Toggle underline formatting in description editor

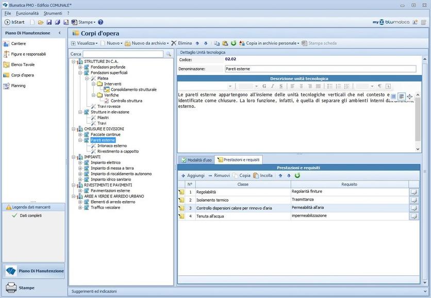[281, 86]
